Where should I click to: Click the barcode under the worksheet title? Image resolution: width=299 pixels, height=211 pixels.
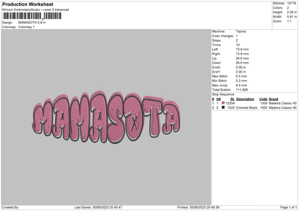point(32,16)
